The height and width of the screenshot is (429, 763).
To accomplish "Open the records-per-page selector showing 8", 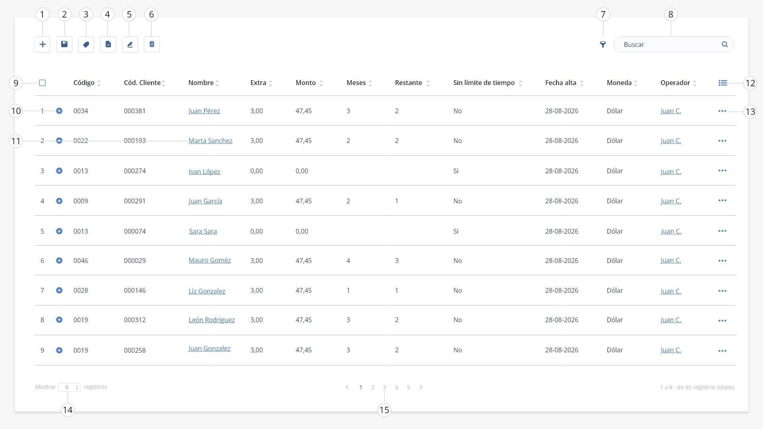I will [x=70, y=387].
